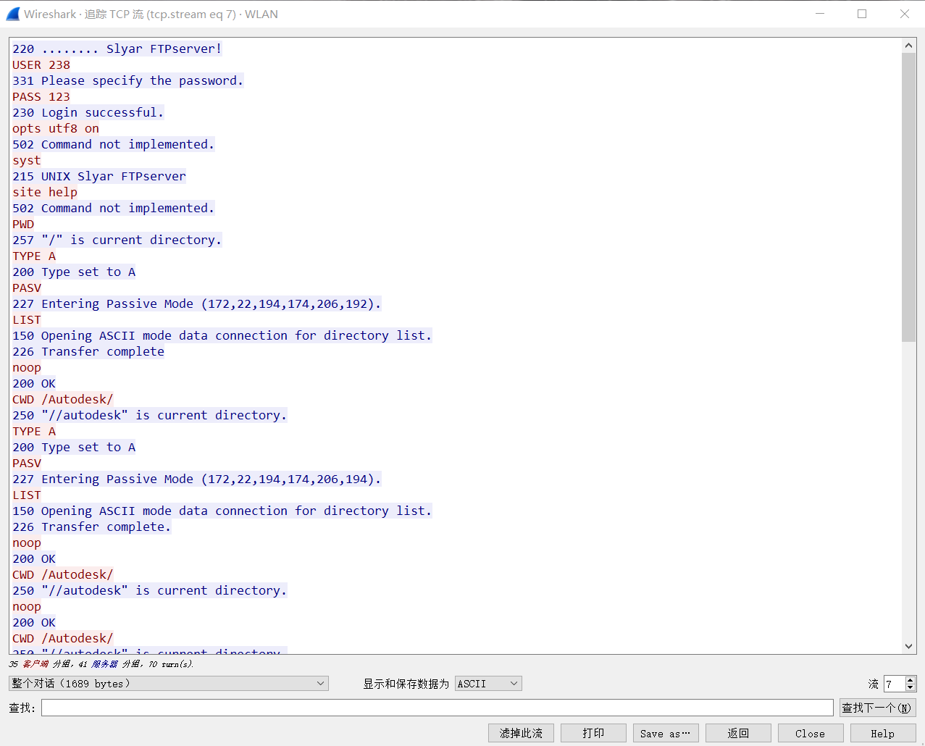Click the 返回 back button

(x=738, y=733)
